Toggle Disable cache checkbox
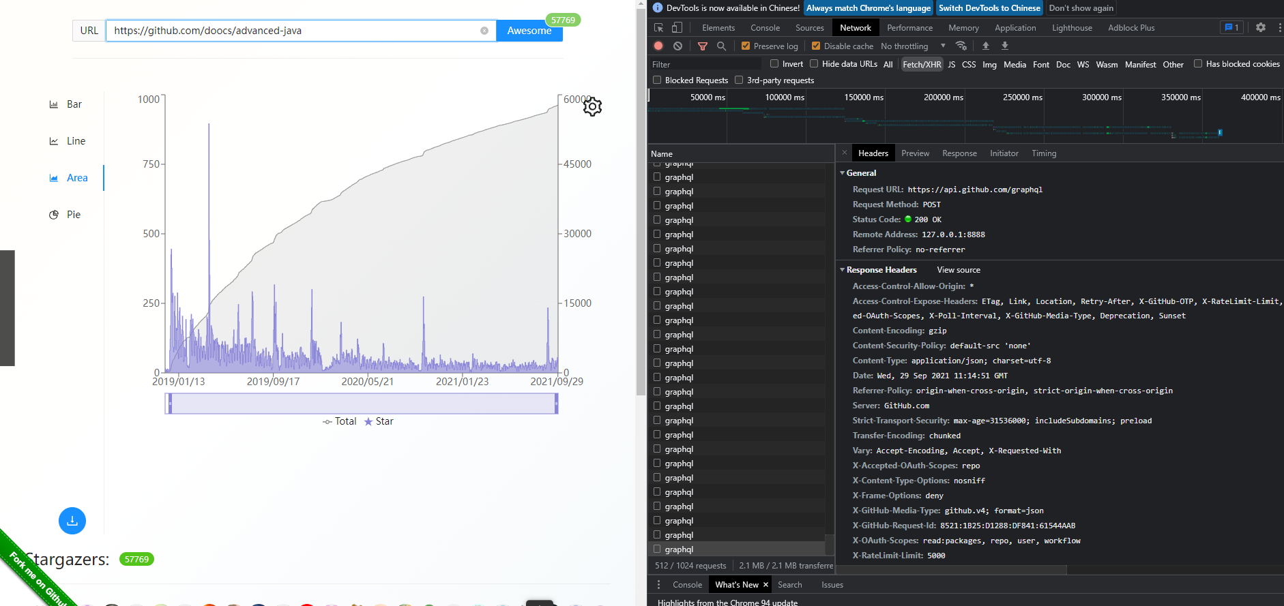1284x606 pixels. 816,46
